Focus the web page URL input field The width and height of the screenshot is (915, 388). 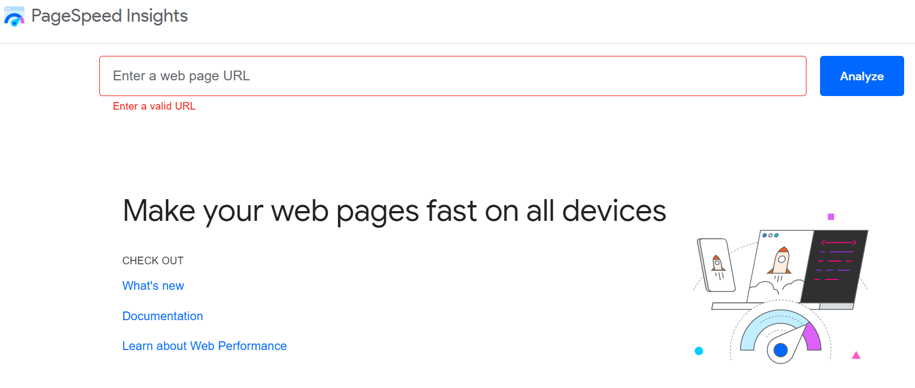tap(453, 76)
